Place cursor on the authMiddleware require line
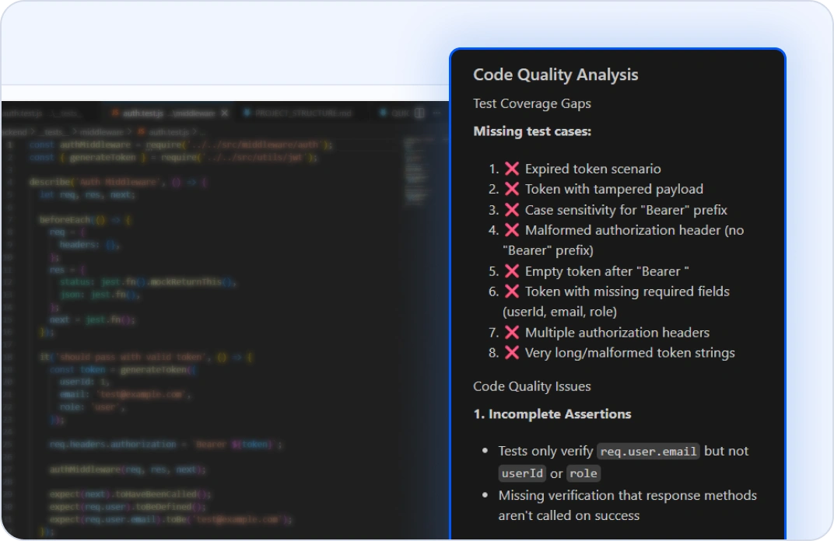This screenshot has width=834, height=541. tap(179, 145)
